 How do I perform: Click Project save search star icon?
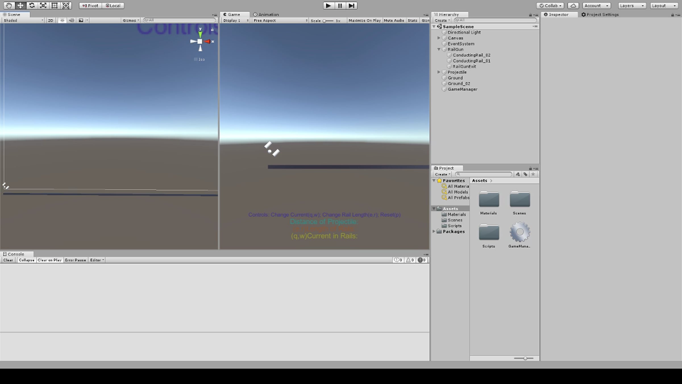pyautogui.click(x=533, y=174)
